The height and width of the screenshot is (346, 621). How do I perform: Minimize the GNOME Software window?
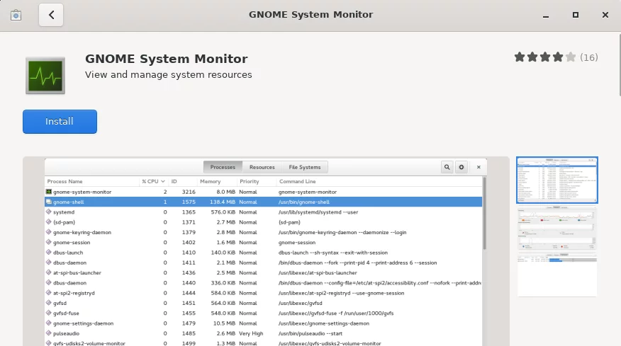coord(546,15)
